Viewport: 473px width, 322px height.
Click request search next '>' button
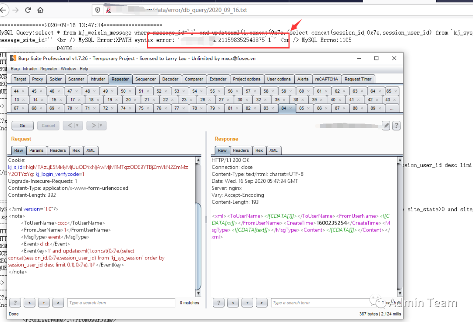58,302
